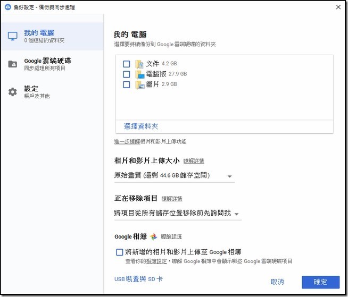The height and width of the screenshot is (297, 348).
Task: Open the 將項目從所有儲存位置移除前先詢問我 dropdown
Action: 178,214
